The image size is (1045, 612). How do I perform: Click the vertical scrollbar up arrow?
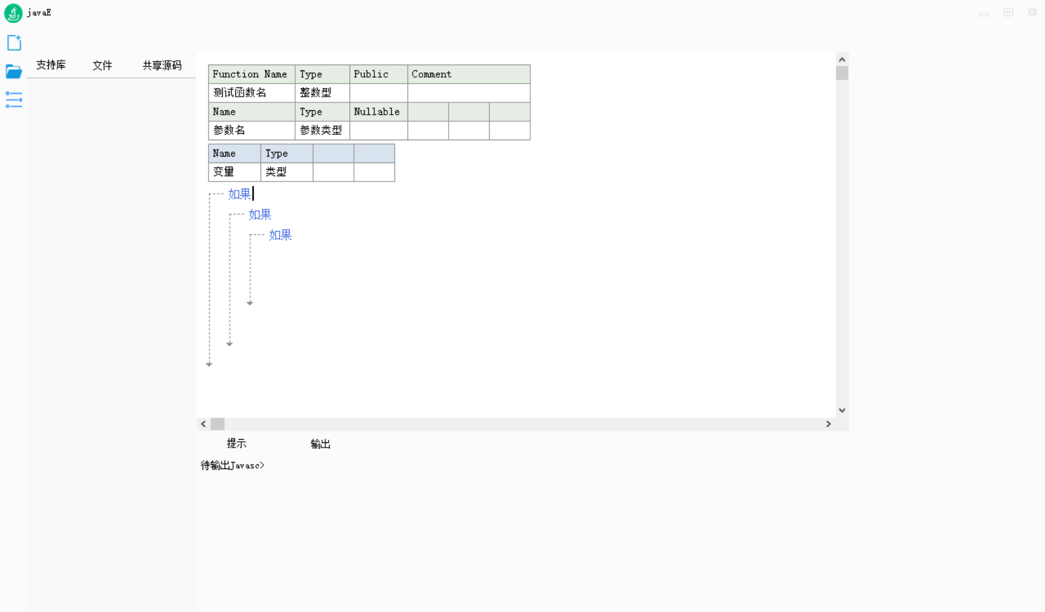point(842,59)
